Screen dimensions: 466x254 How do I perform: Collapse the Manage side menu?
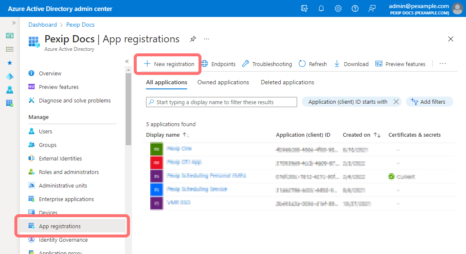click(x=127, y=61)
